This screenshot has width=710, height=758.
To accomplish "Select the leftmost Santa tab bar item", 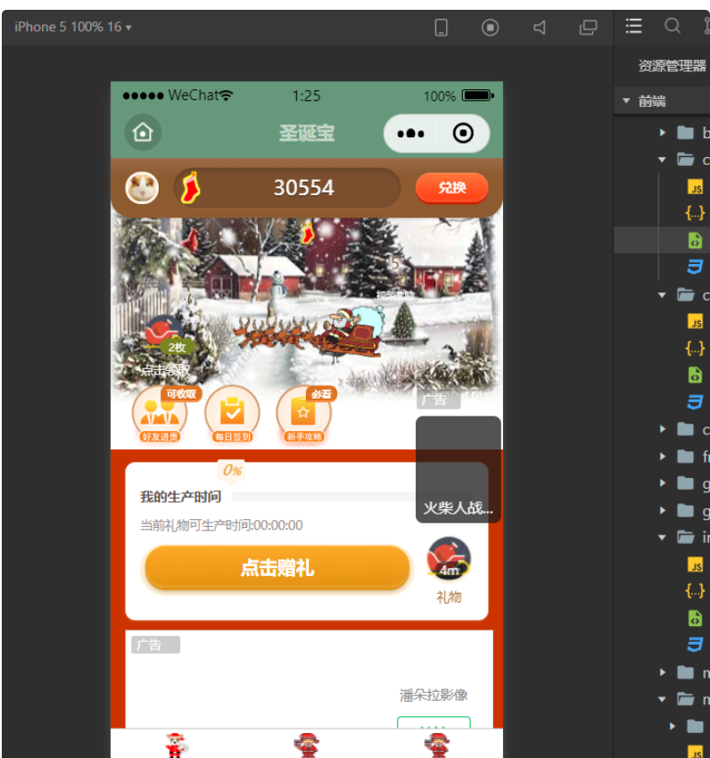I will click(176, 745).
